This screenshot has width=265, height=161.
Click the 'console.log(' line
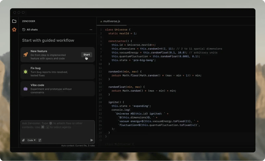(x=121, y=110)
